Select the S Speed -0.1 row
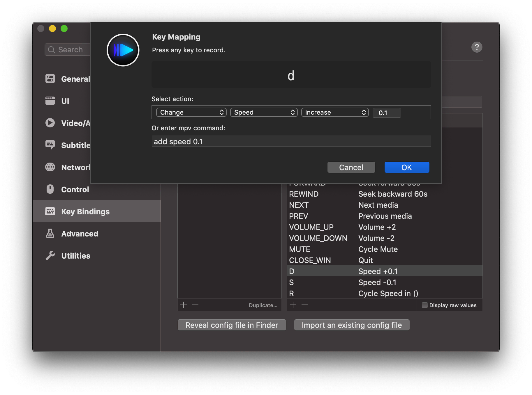532x395 pixels. click(x=385, y=282)
